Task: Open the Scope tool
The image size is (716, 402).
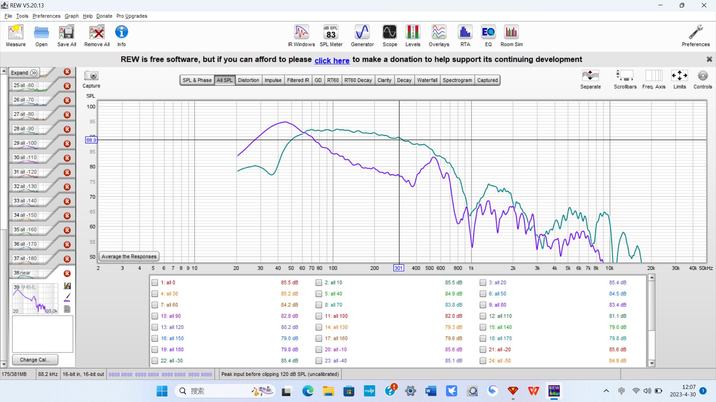Action: pyautogui.click(x=390, y=36)
